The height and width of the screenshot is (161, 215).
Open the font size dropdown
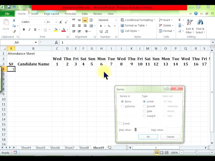(x=56, y=22)
